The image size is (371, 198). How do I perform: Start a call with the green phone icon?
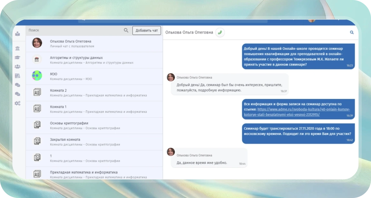pos(220,32)
